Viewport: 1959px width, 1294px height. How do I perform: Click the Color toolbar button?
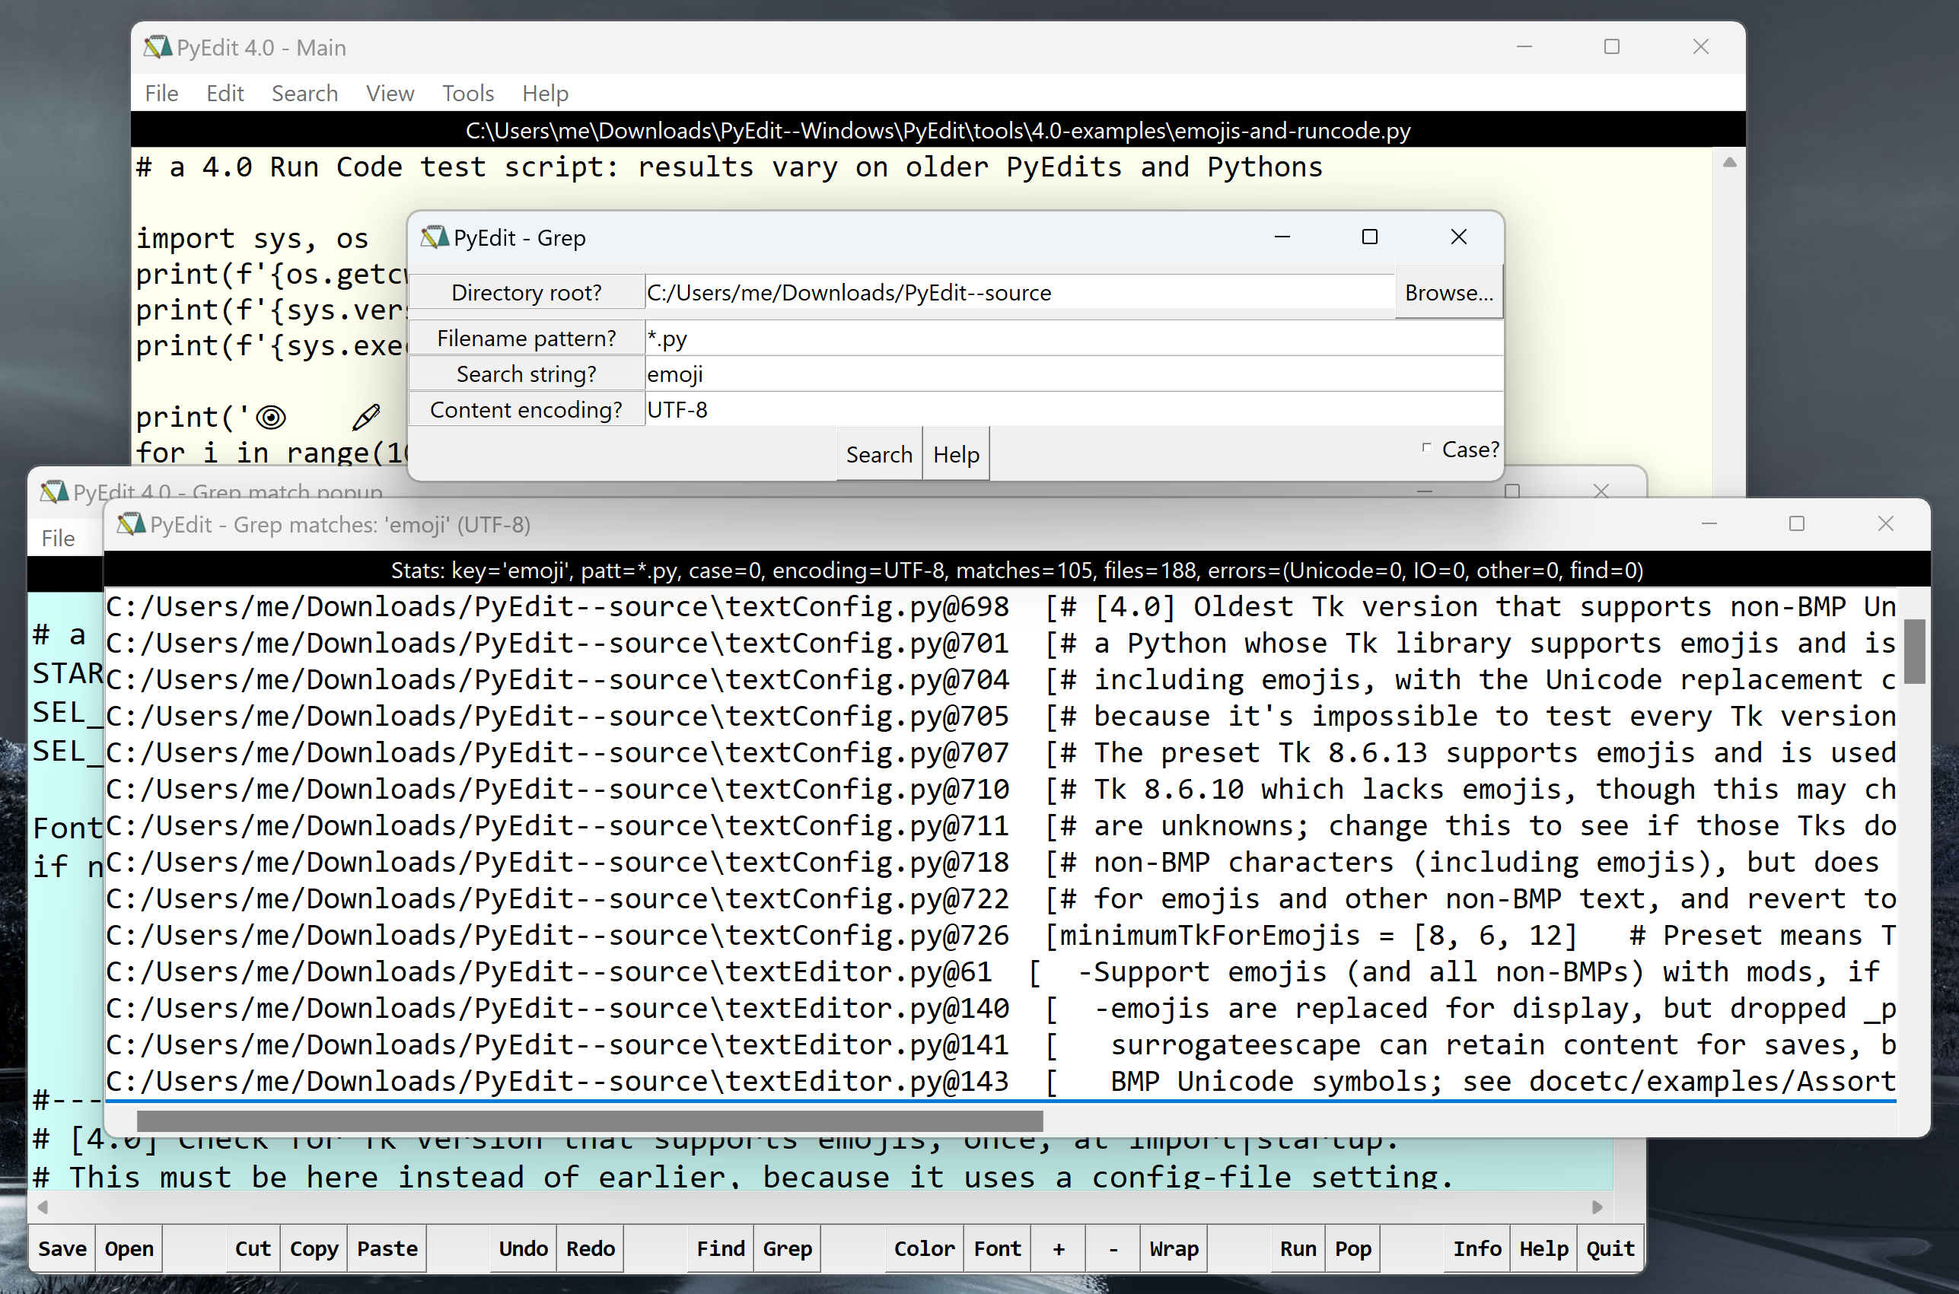pos(925,1248)
